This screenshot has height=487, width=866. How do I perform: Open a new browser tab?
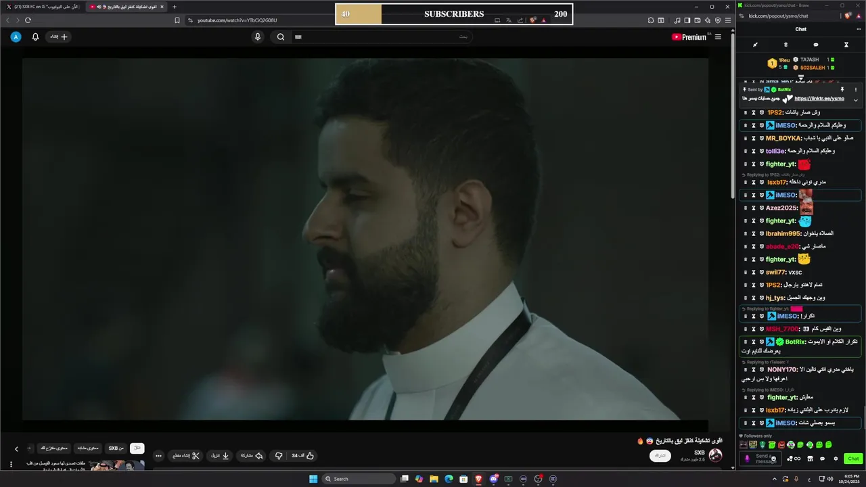pos(174,7)
